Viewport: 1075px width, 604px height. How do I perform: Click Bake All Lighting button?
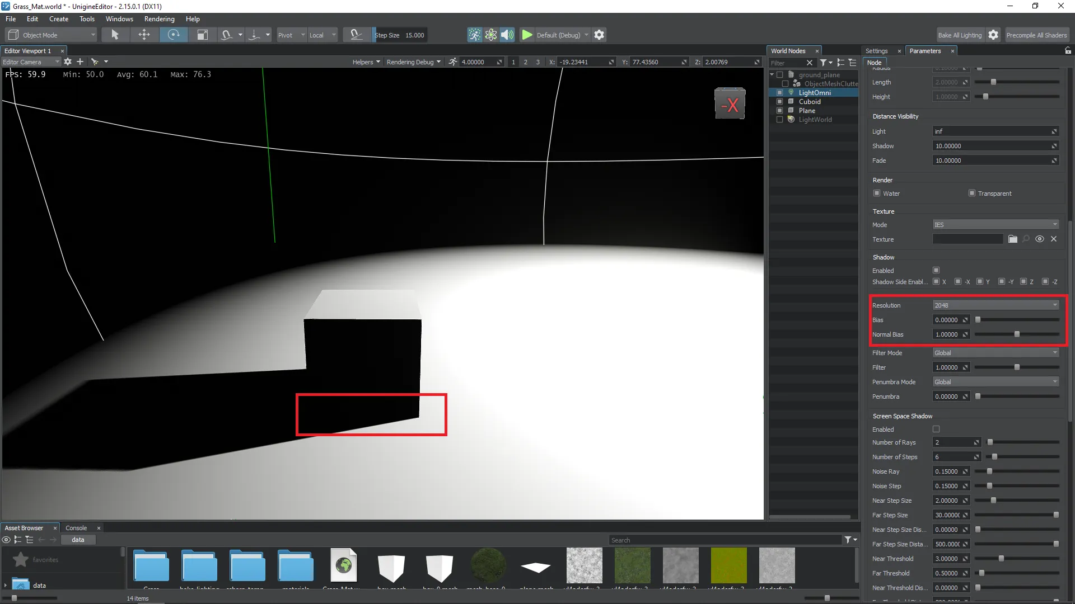[x=960, y=35]
